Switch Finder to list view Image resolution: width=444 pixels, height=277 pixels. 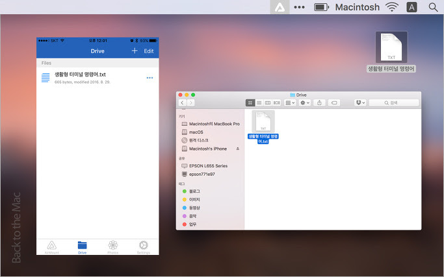click(259, 103)
